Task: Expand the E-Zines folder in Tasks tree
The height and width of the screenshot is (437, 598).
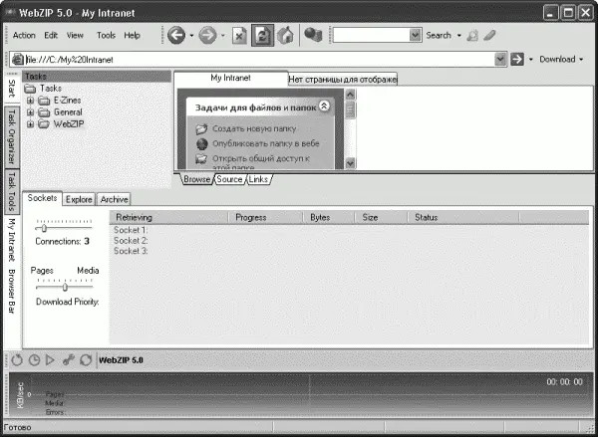Action: [x=31, y=101]
